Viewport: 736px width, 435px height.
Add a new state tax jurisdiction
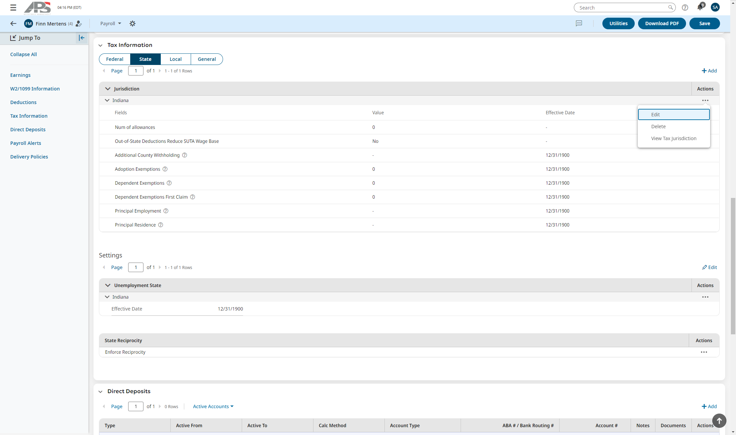point(709,71)
